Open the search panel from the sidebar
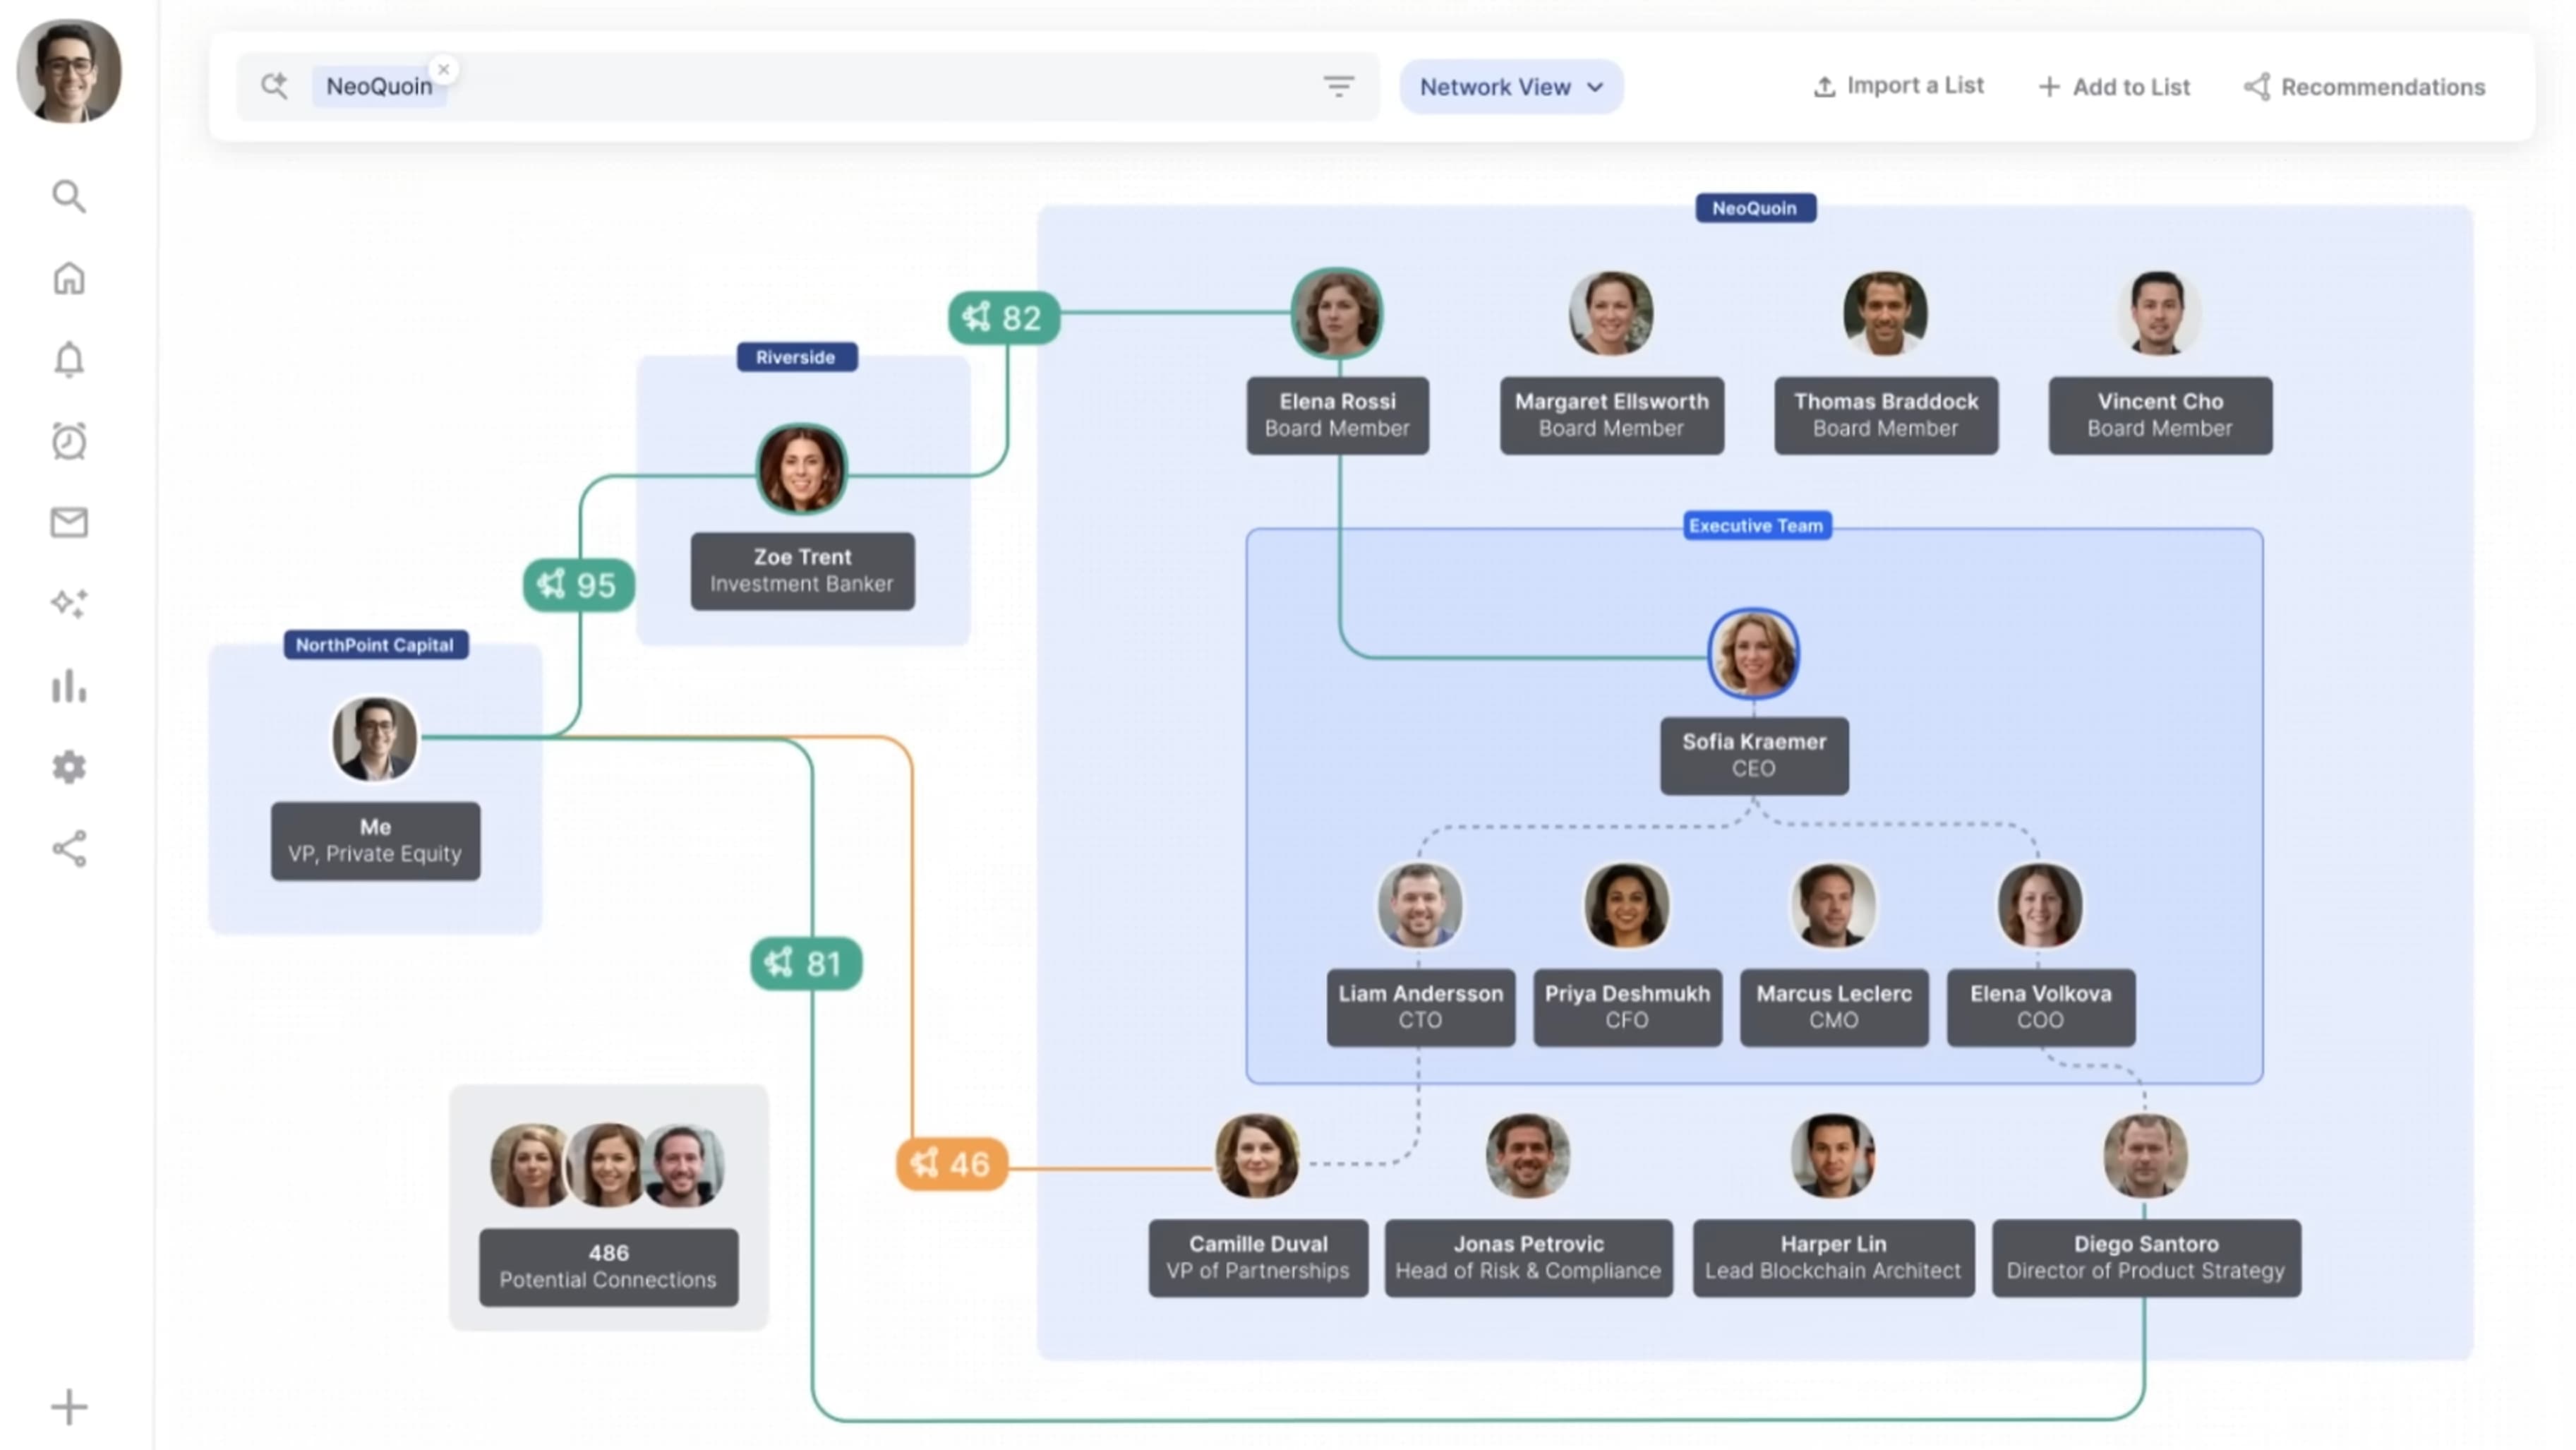The width and height of the screenshot is (2576, 1450). point(69,196)
